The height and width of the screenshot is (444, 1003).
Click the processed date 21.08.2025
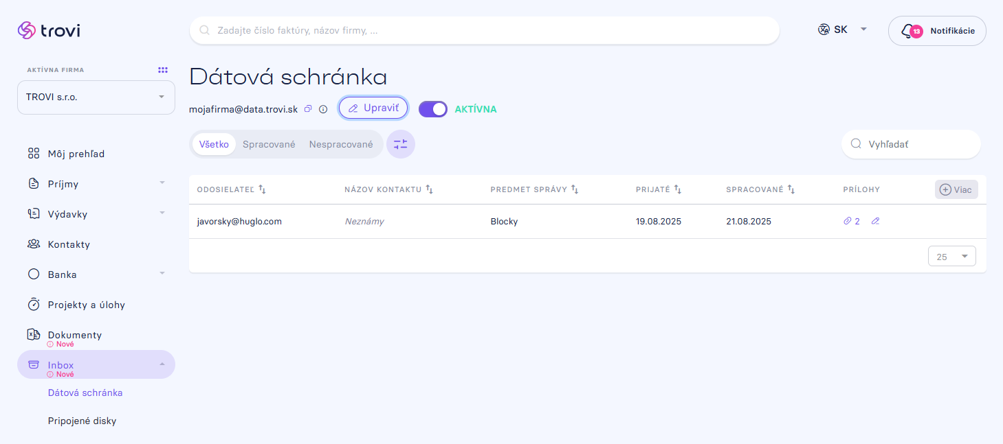tap(749, 222)
